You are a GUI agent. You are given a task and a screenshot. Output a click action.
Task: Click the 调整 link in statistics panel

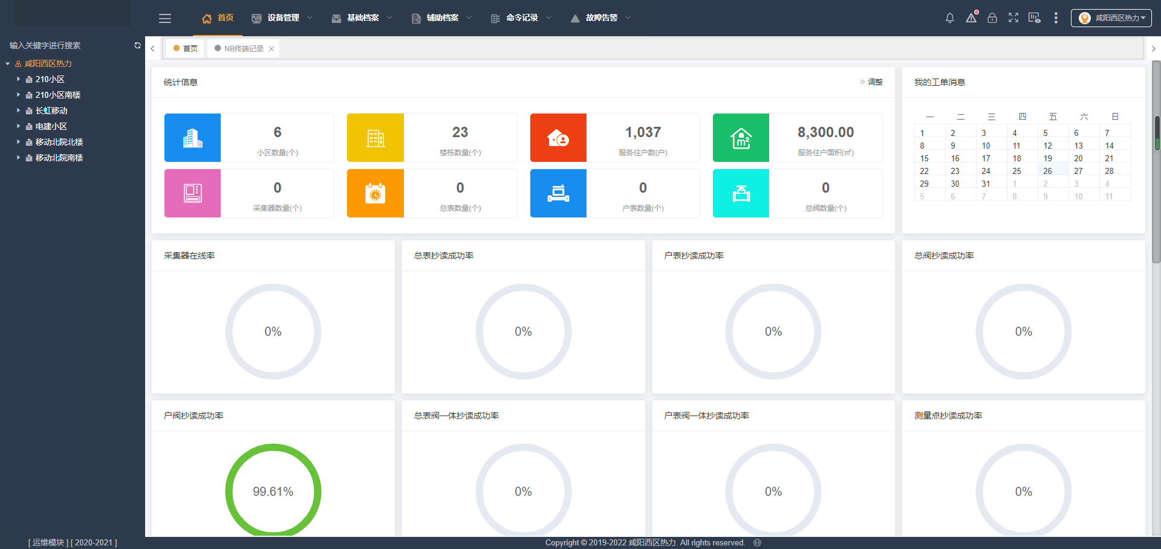pos(874,82)
